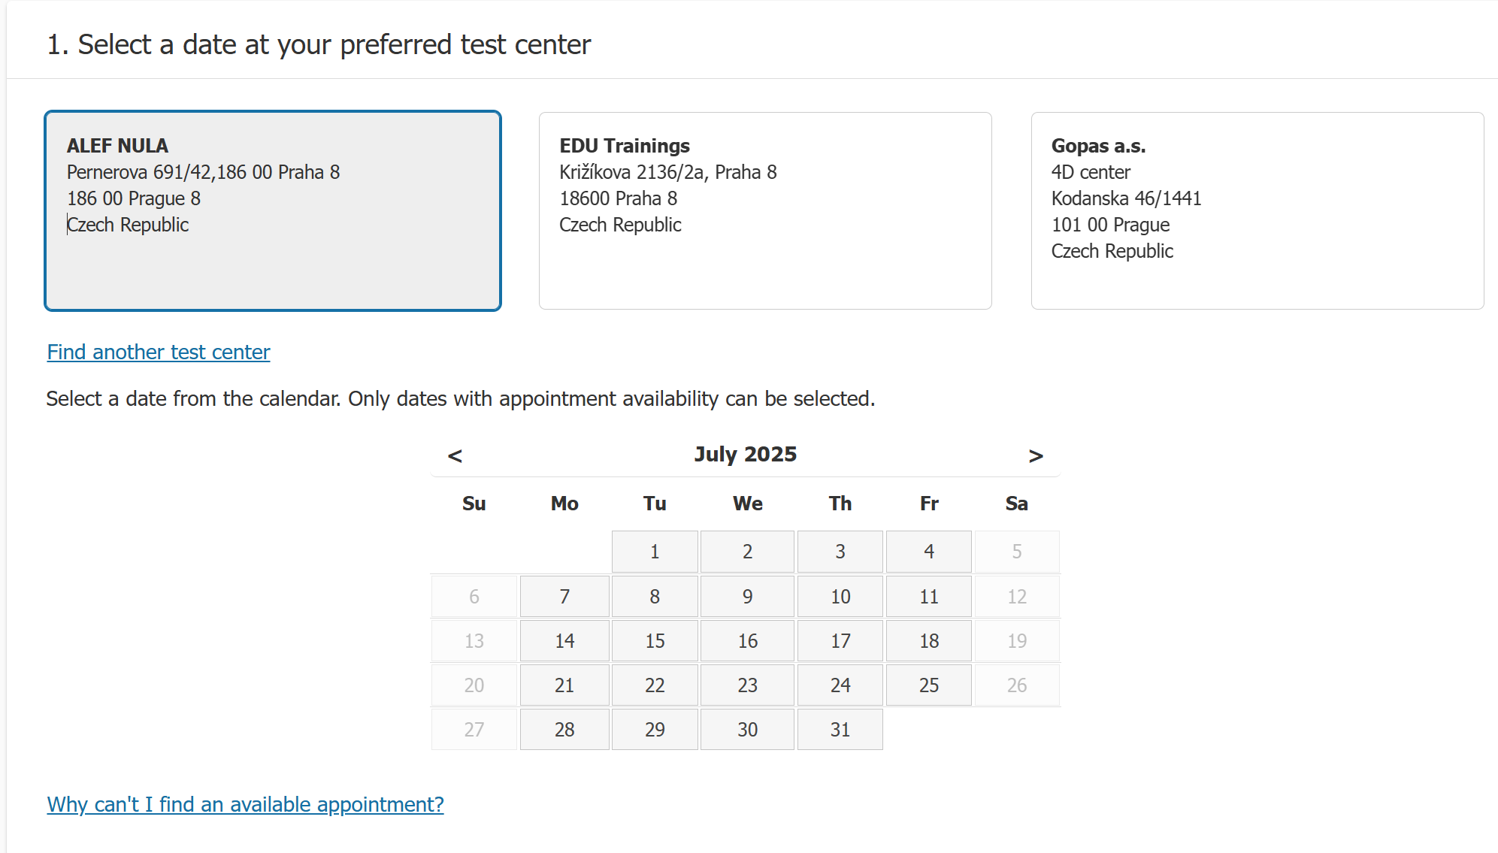Screen dimensions: 1498x853
Task: Open the Find another test center link
Action: tap(158, 352)
